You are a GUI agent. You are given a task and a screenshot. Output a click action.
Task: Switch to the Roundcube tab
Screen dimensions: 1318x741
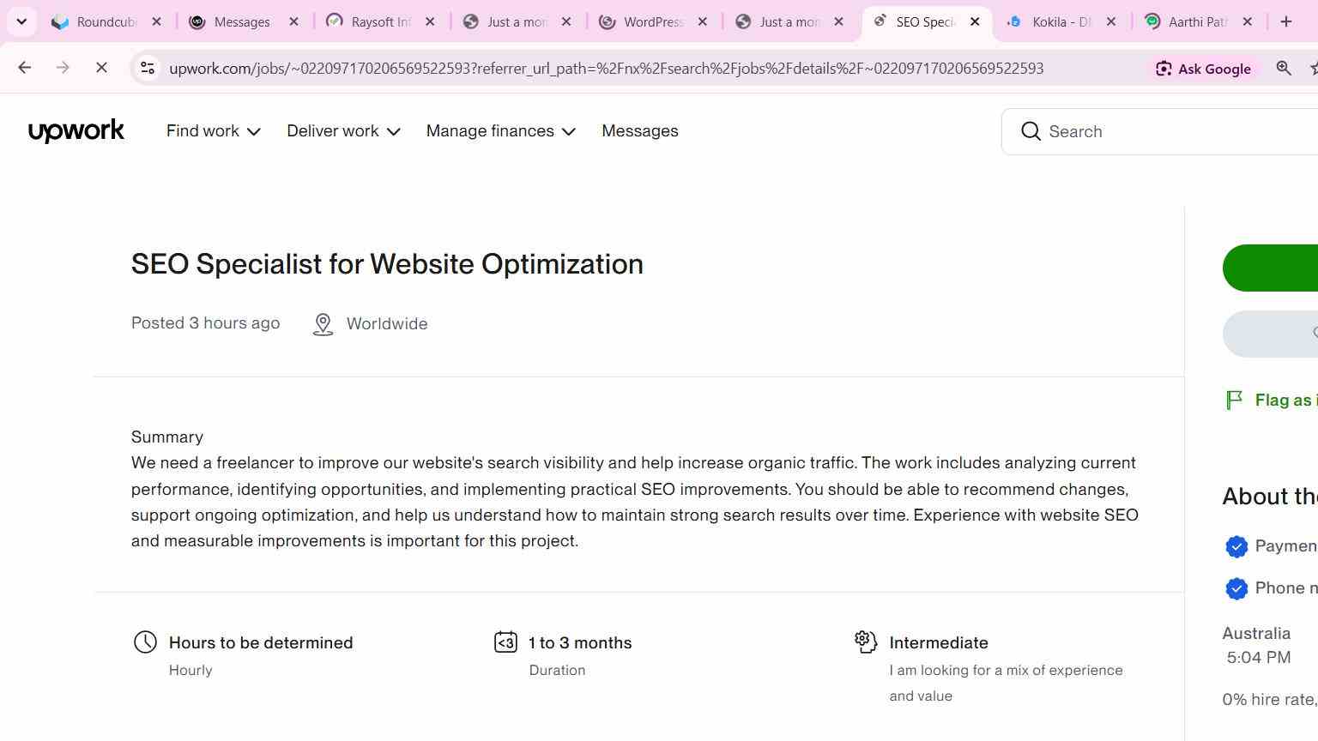pyautogui.click(x=106, y=21)
